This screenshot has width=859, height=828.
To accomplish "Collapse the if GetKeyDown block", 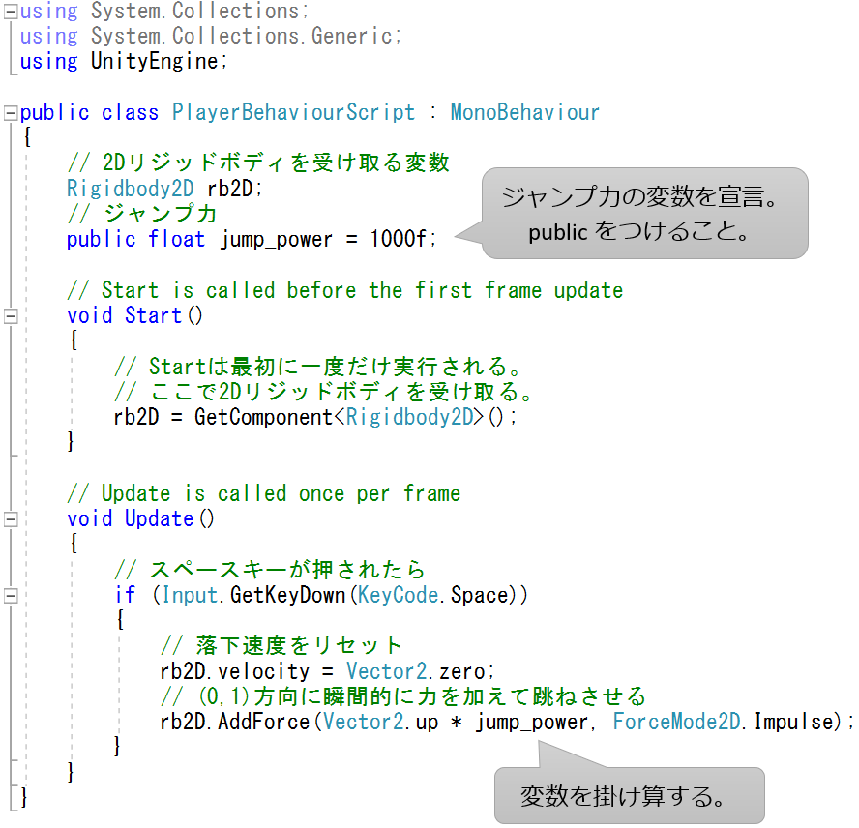I will [x=11, y=596].
